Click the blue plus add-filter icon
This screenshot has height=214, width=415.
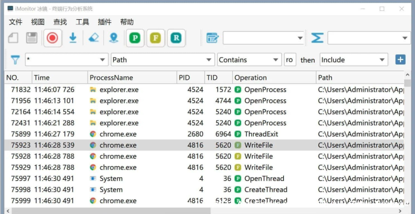pos(400,60)
